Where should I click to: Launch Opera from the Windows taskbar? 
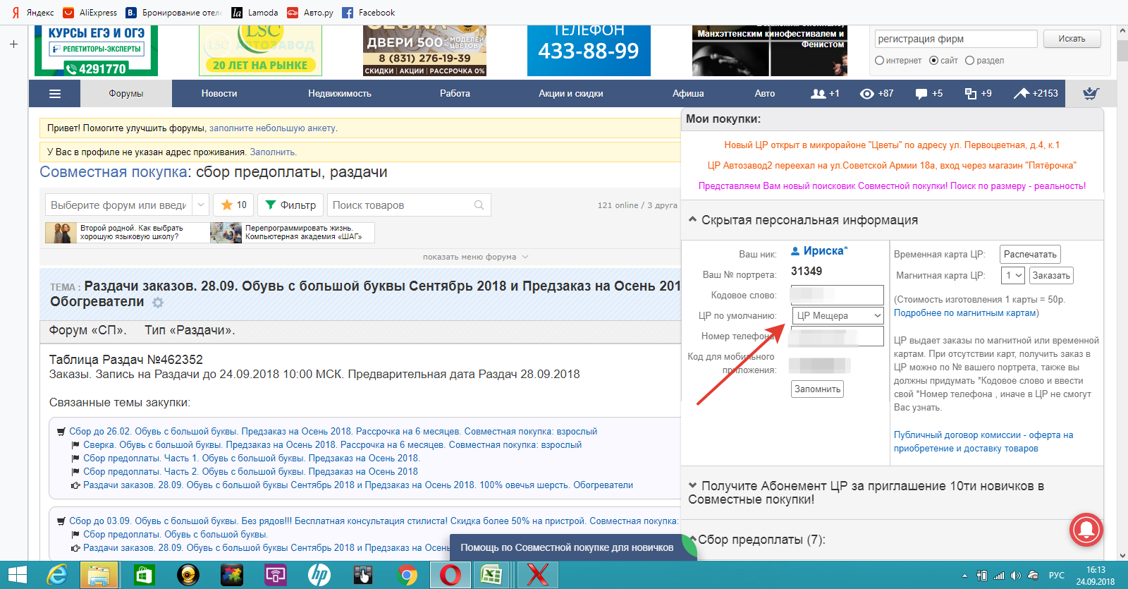(450, 575)
